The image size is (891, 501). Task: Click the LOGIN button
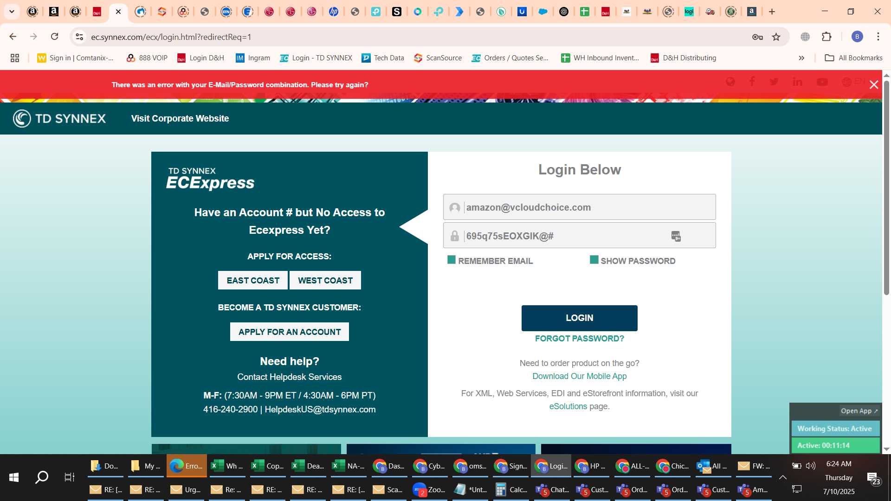pyautogui.click(x=579, y=318)
